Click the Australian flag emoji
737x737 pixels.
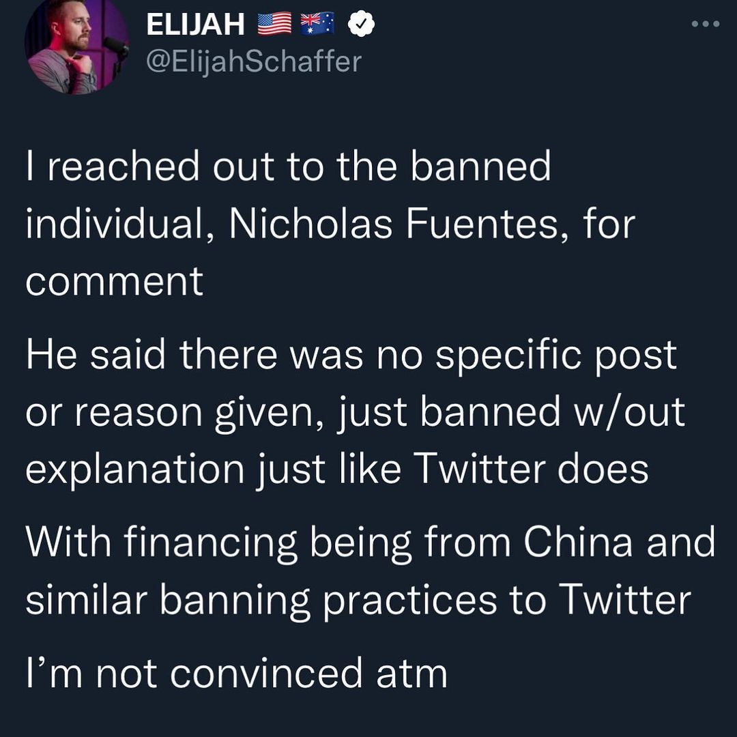tap(317, 23)
